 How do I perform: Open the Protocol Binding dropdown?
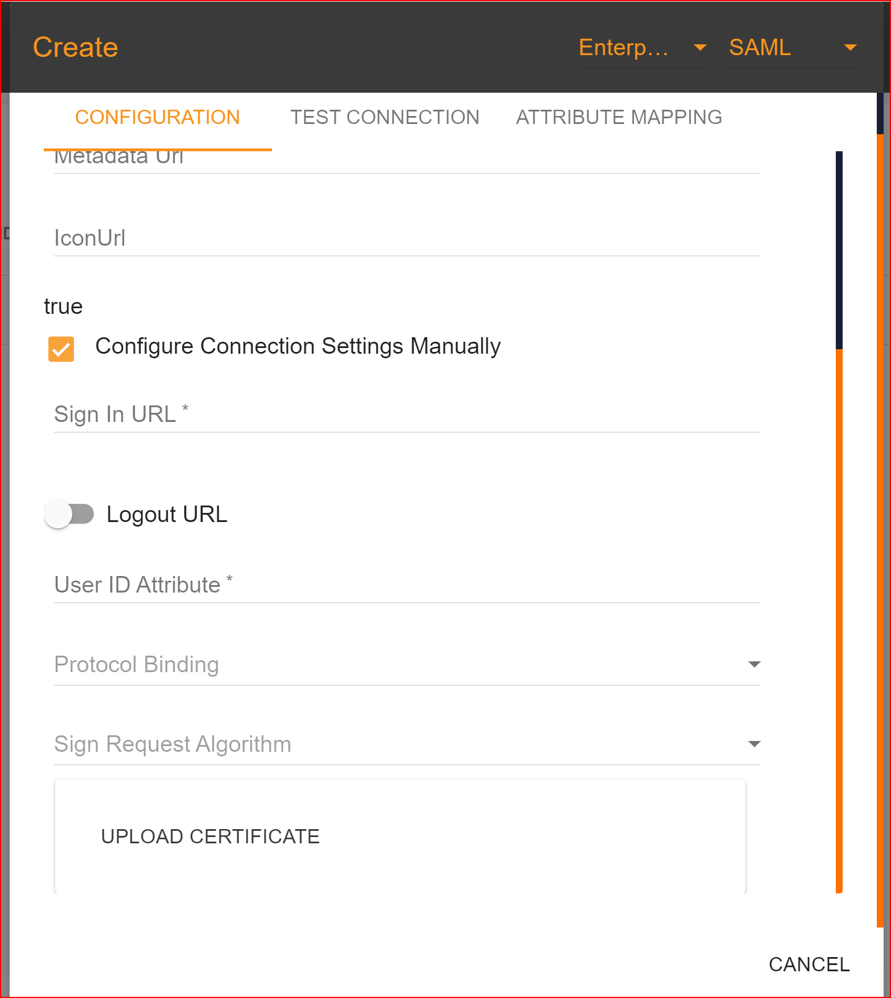point(407,664)
